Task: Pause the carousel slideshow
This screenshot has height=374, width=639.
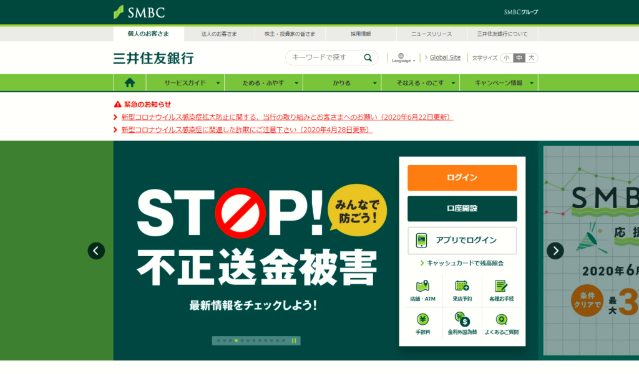Action: (294, 340)
